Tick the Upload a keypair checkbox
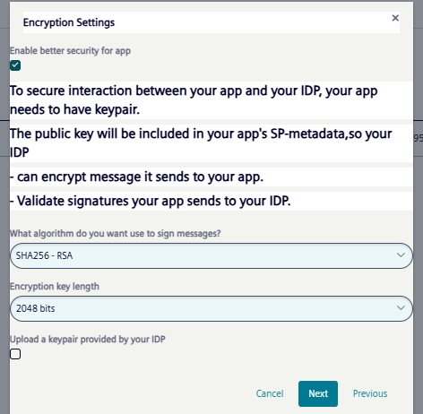The height and width of the screenshot is (414, 423). 15,354
